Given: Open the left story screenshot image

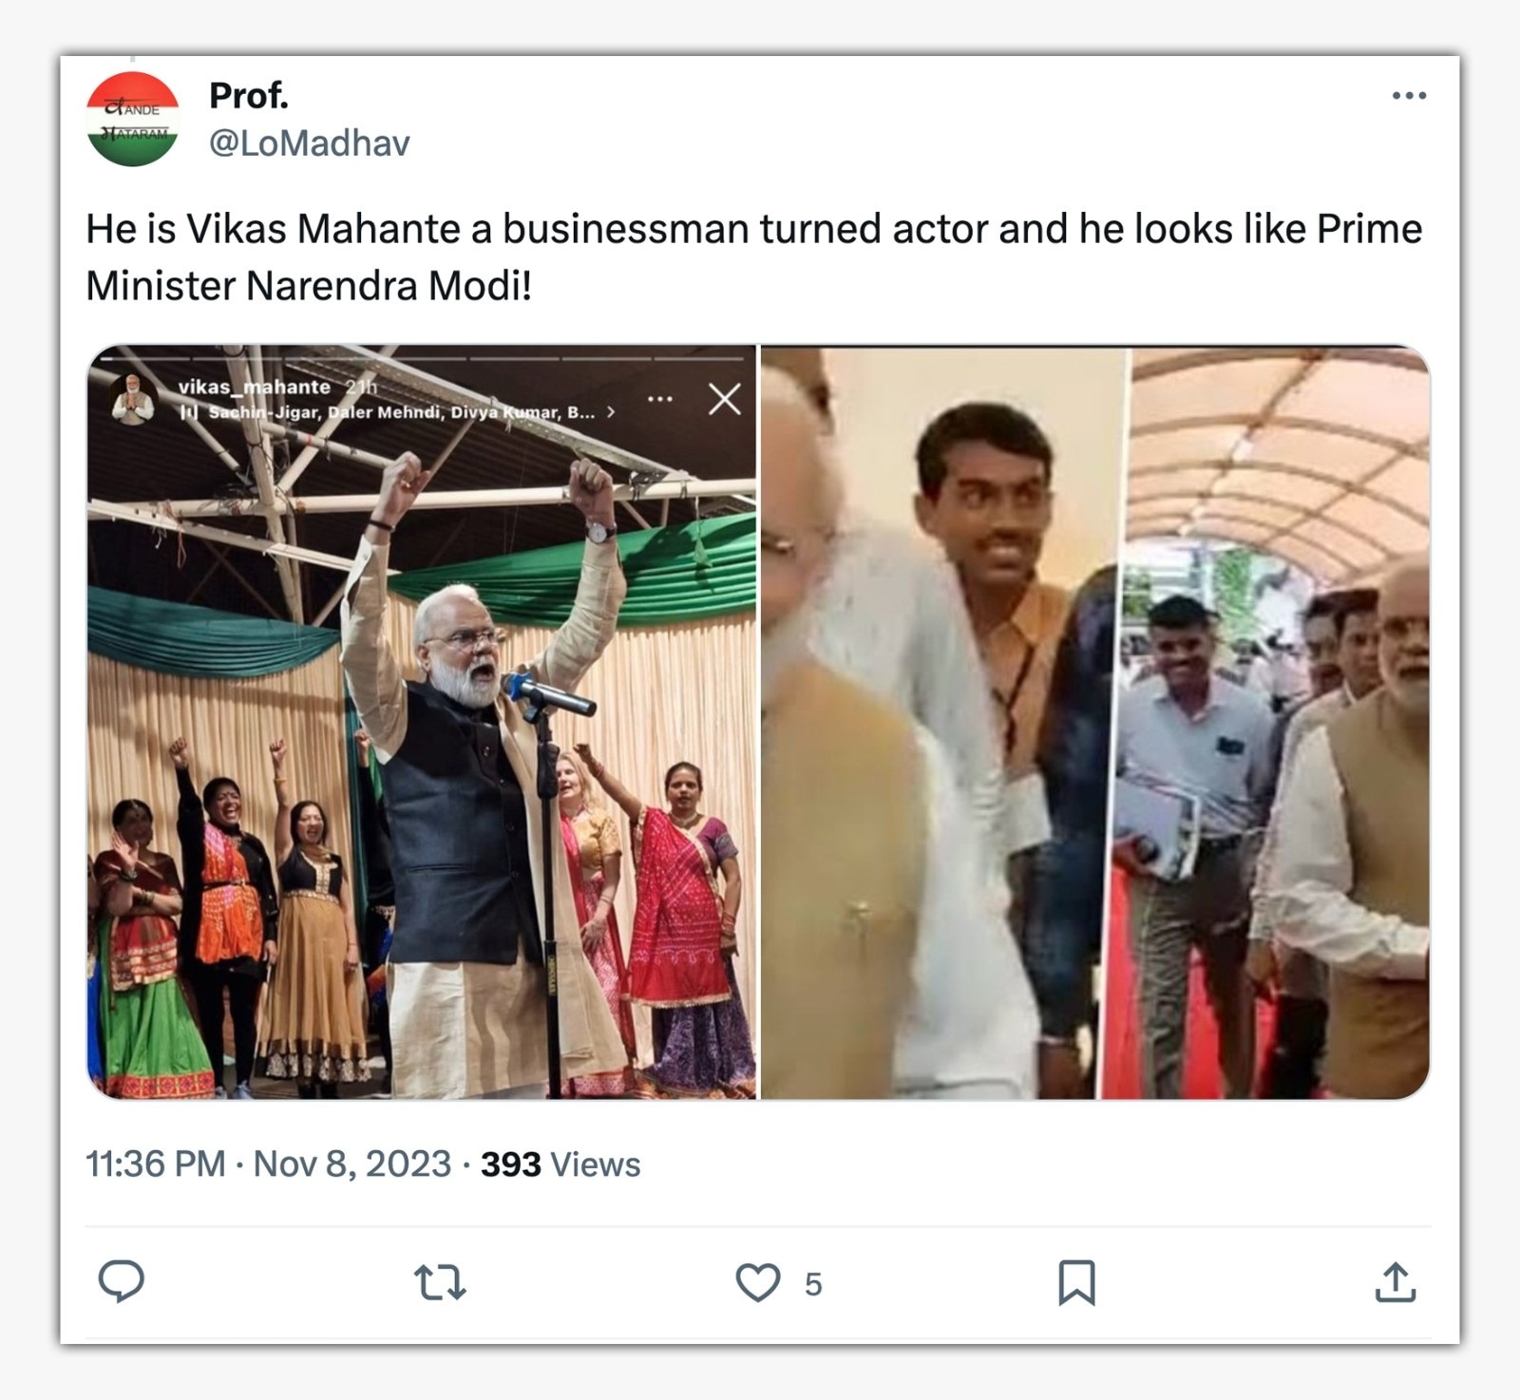Looking at the screenshot, I should pyautogui.click(x=422, y=760).
